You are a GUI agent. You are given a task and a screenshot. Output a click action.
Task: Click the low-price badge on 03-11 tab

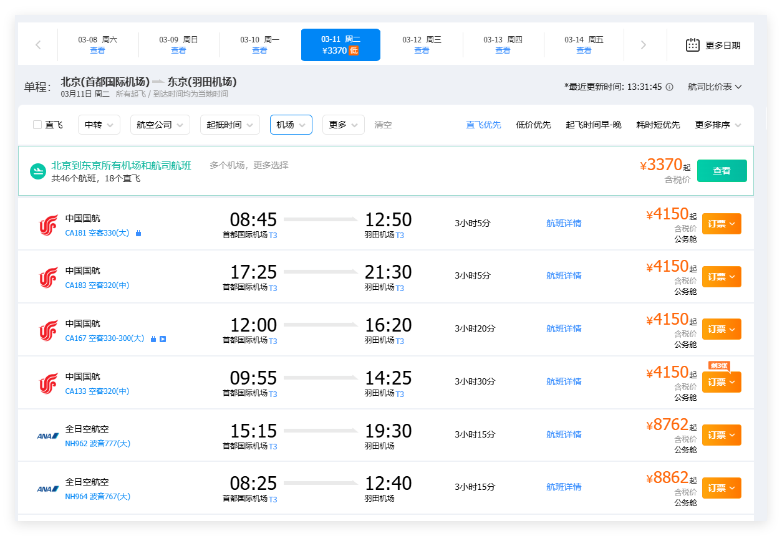pyautogui.click(x=354, y=50)
